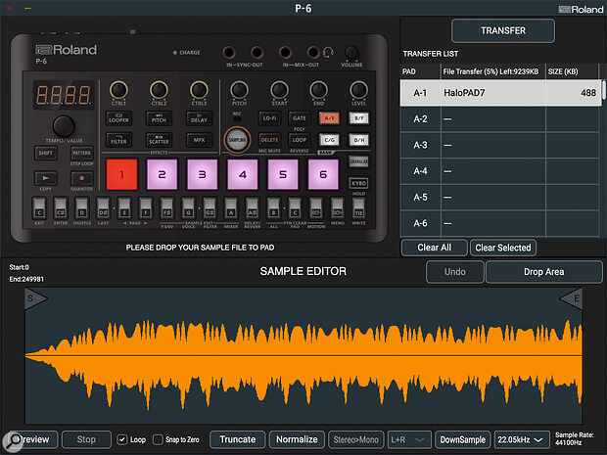Open the L+R channel dropdown
This screenshot has width=607, height=455.
pyautogui.click(x=409, y=439)
